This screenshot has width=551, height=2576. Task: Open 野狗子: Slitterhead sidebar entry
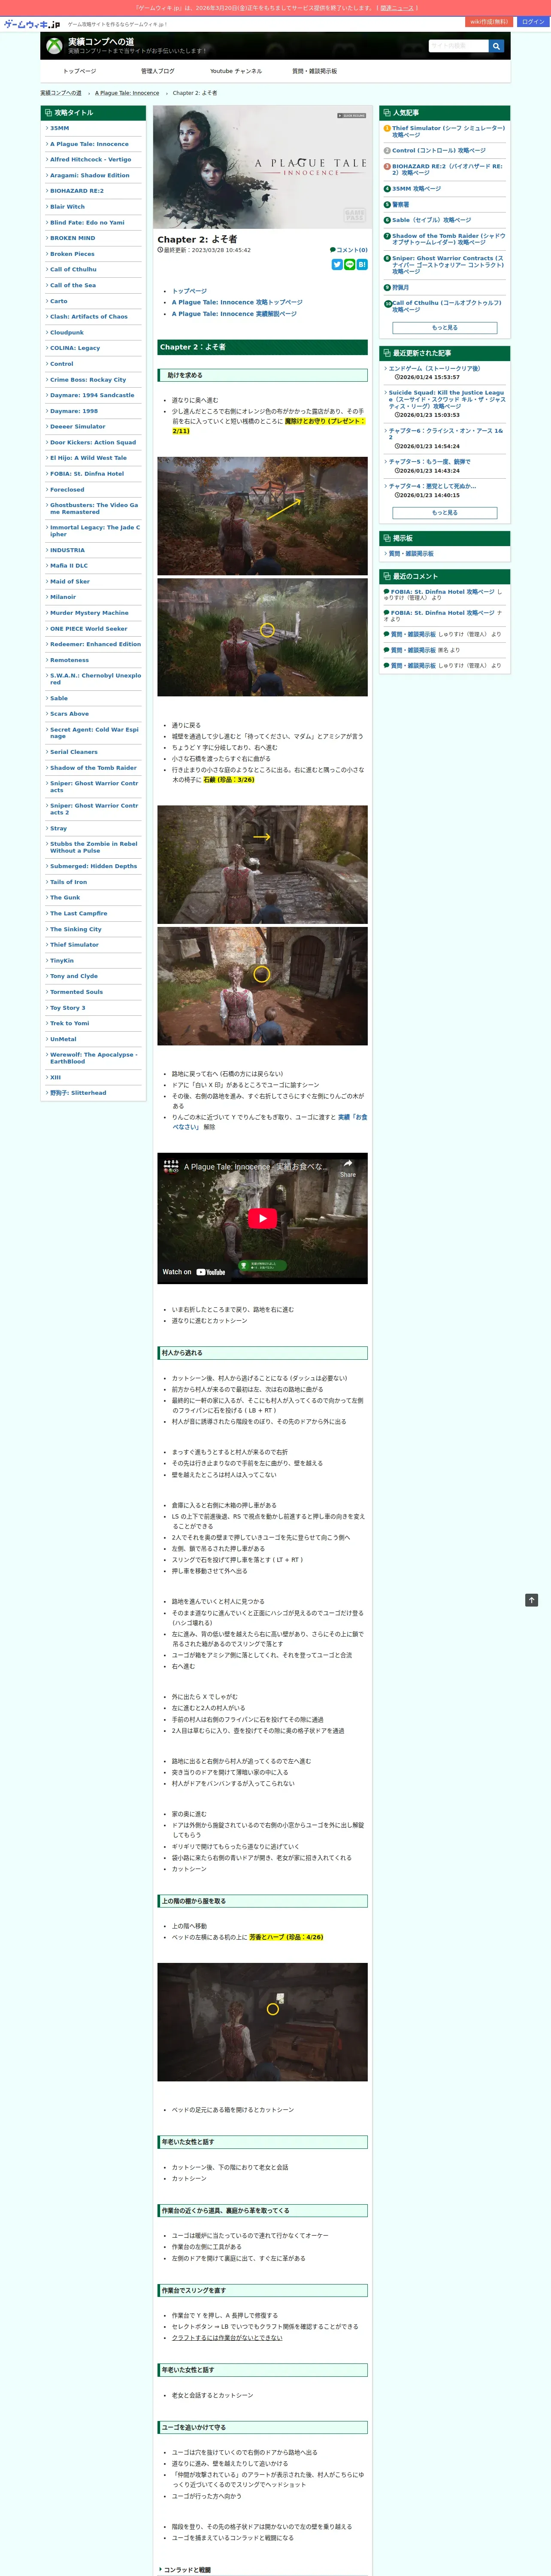(78, 1093)
